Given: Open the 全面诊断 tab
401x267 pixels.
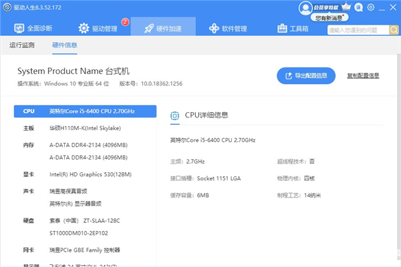Looking at the screenshot, I should [33, 28].
